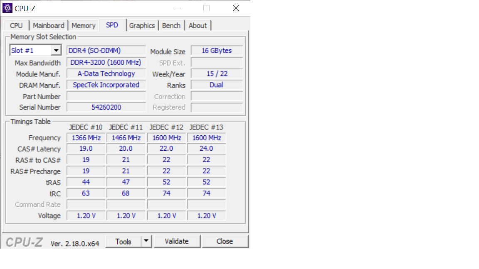Click the JEDEC #10 Voltage 1.20 V cell
The width and height of the screenshot is (479, 269).
tap(86, 216)
